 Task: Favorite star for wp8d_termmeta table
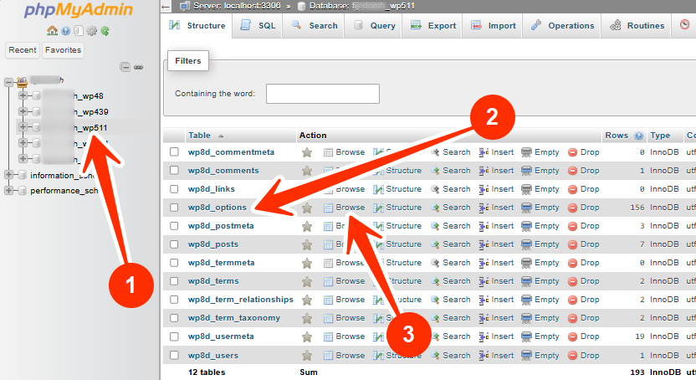tap(307, 264)
